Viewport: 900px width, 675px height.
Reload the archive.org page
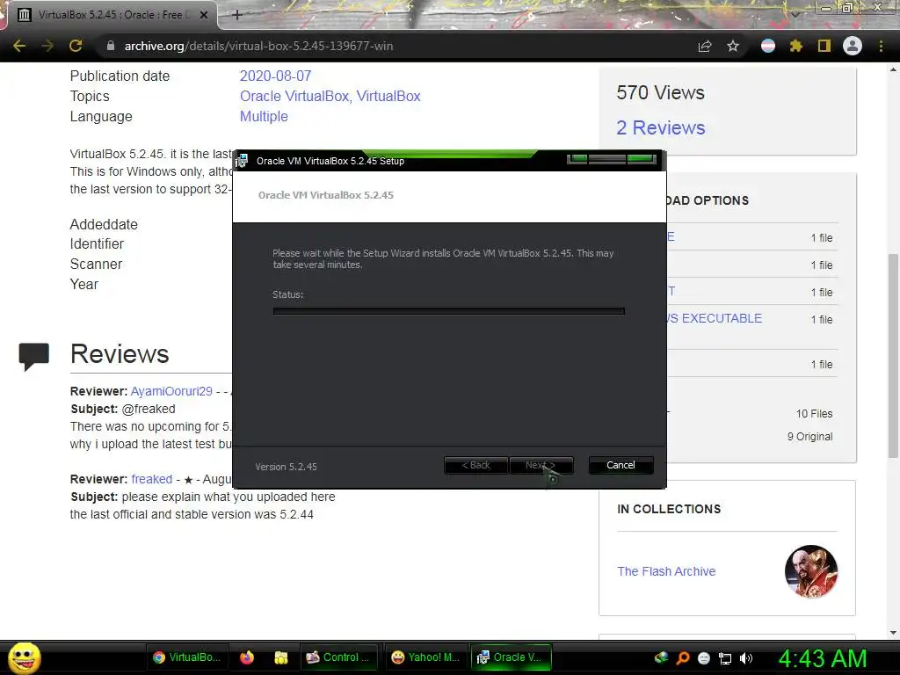pos(76,46)
